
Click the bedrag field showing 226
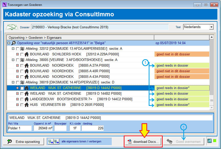(93, 128)
